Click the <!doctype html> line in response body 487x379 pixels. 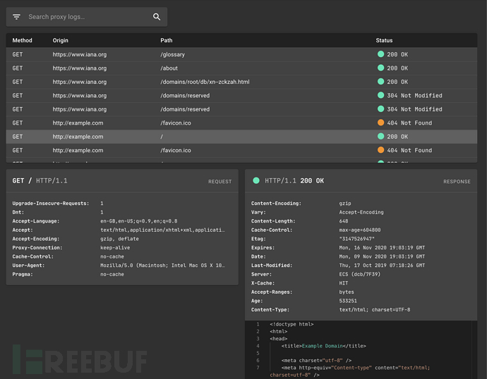[x=291, y=324]
